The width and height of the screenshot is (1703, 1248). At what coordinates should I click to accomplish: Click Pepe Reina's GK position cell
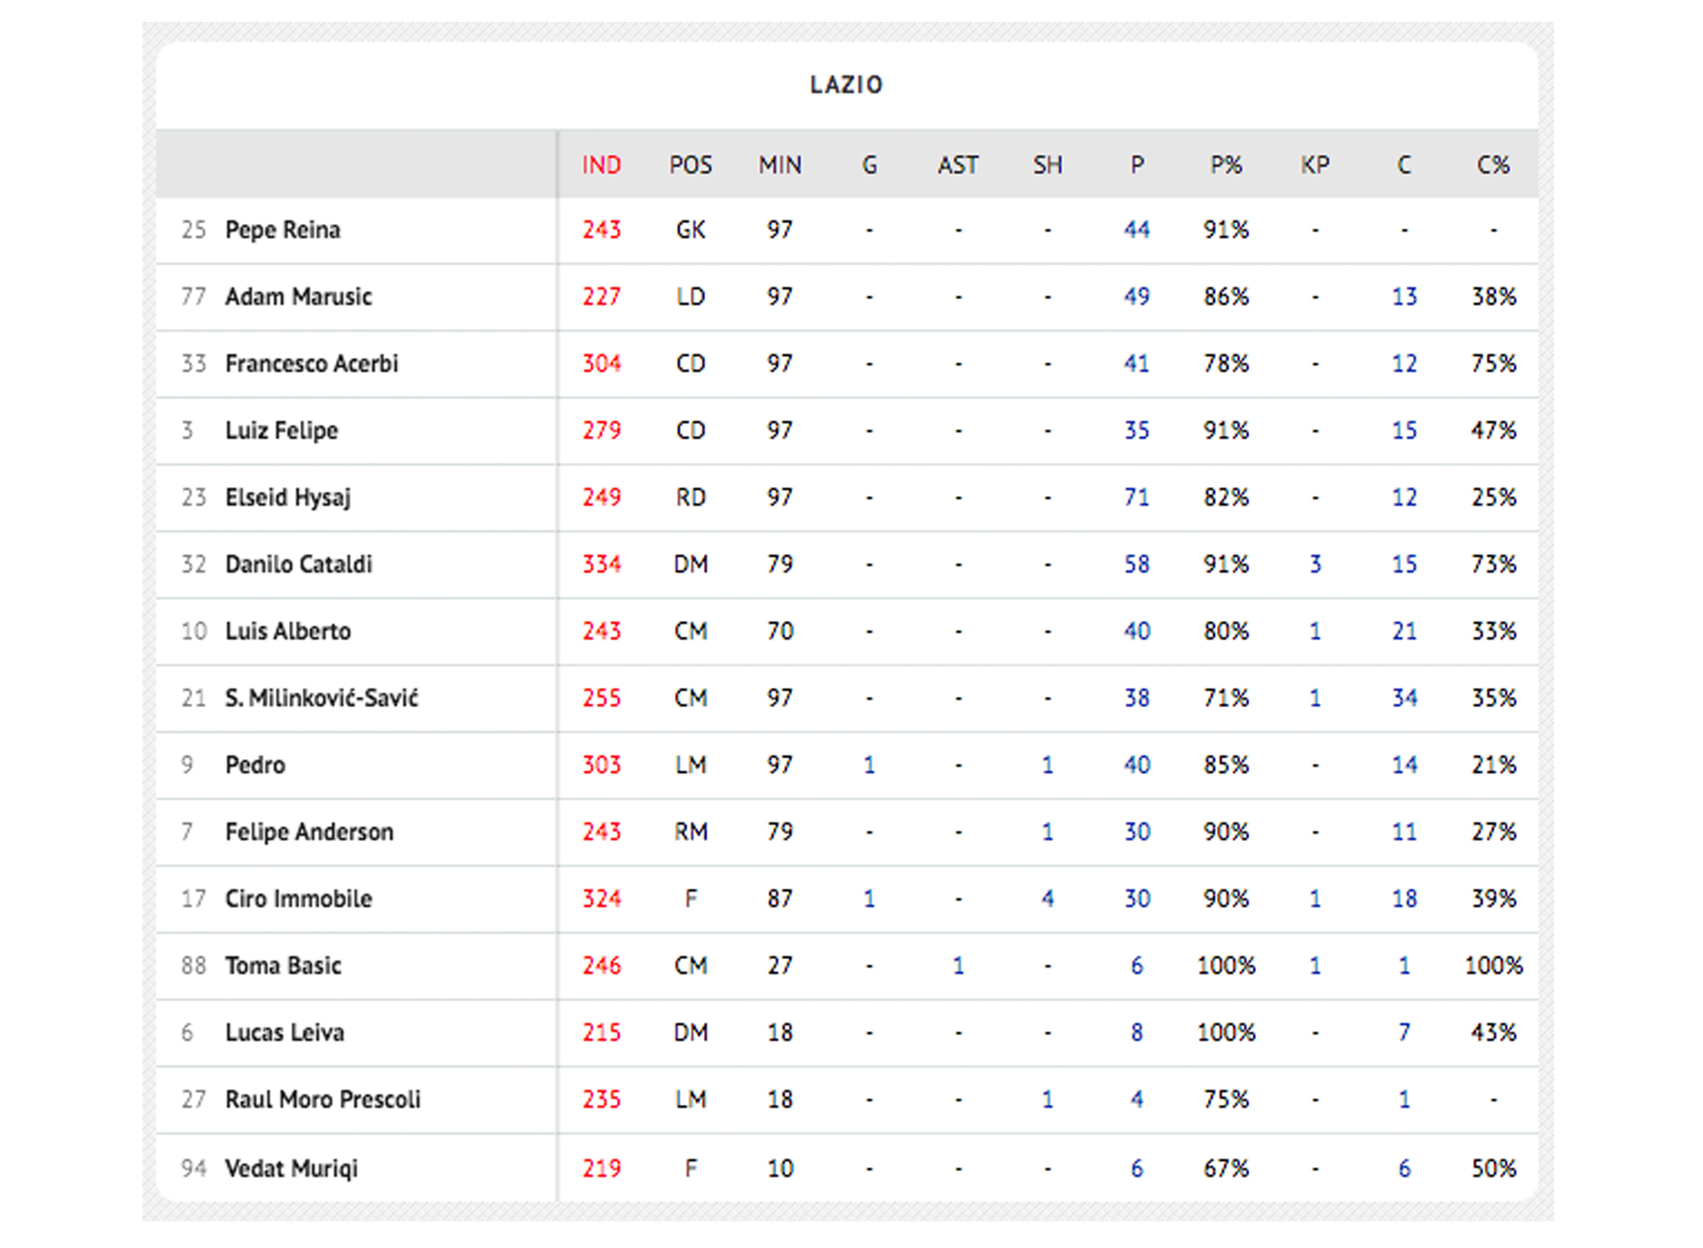coord(690,230)
